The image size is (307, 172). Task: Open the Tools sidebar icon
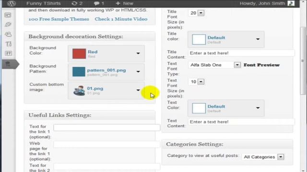click(8, 44)
